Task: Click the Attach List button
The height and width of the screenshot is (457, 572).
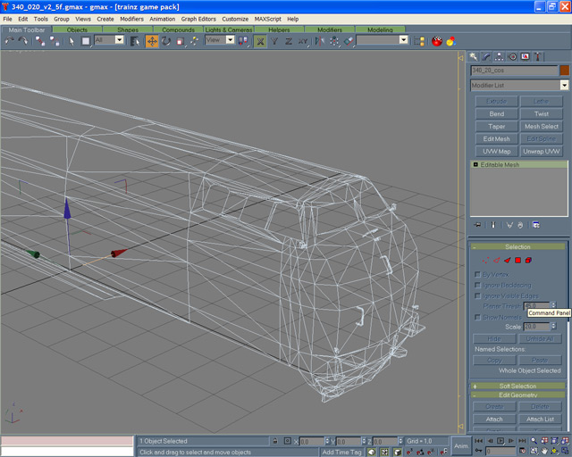Action: [x=540, y=419]
